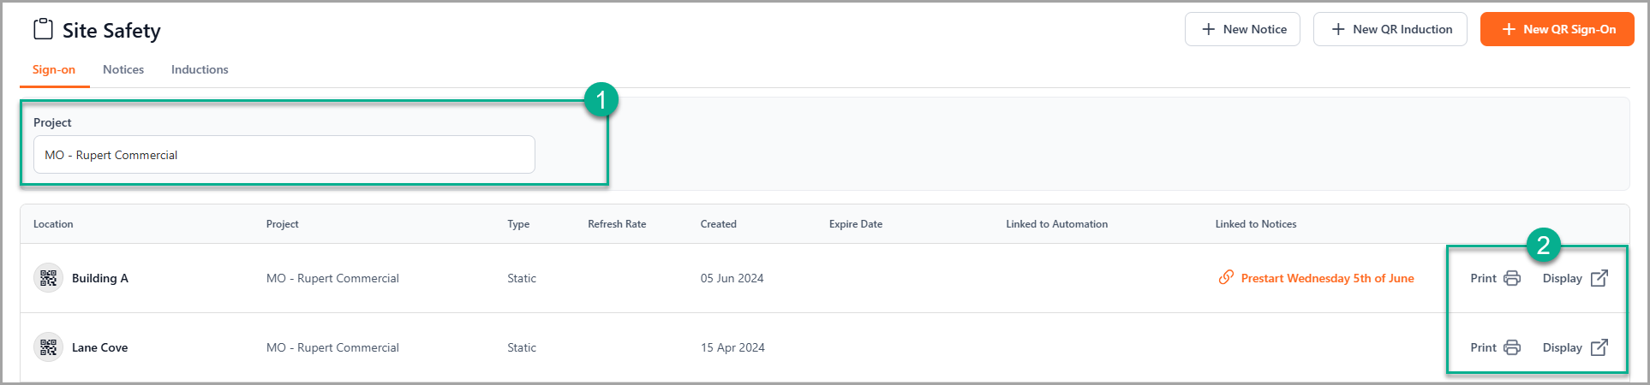Click the Created column header
Screen dimensions: 1650x385
718,224
